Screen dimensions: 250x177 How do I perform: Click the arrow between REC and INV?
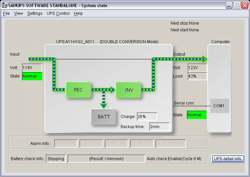[x=103, y=90]
